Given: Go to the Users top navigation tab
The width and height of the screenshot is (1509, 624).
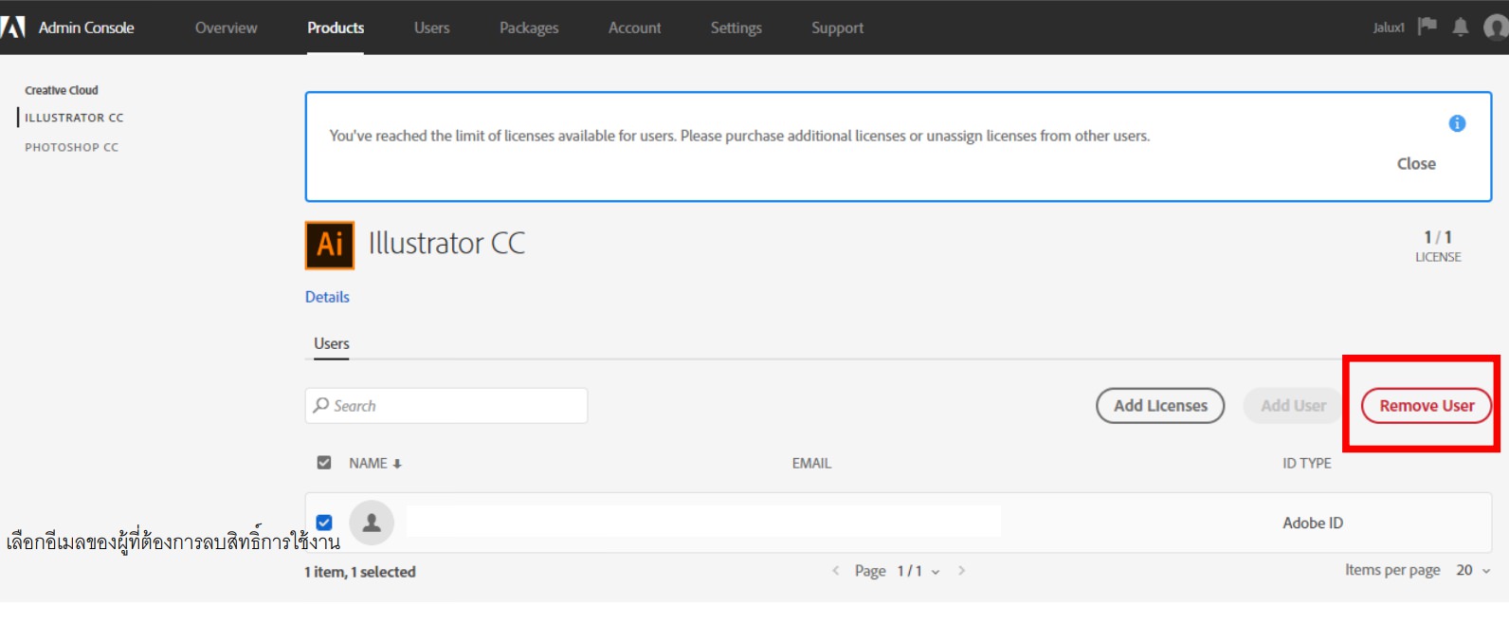Looking at the screenshot, I should pyautogui.click(x=431, y=28).
